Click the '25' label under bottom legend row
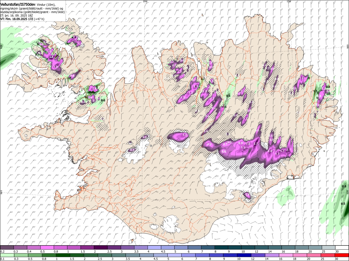Screen dimensions: 349x261 [323, 259]
